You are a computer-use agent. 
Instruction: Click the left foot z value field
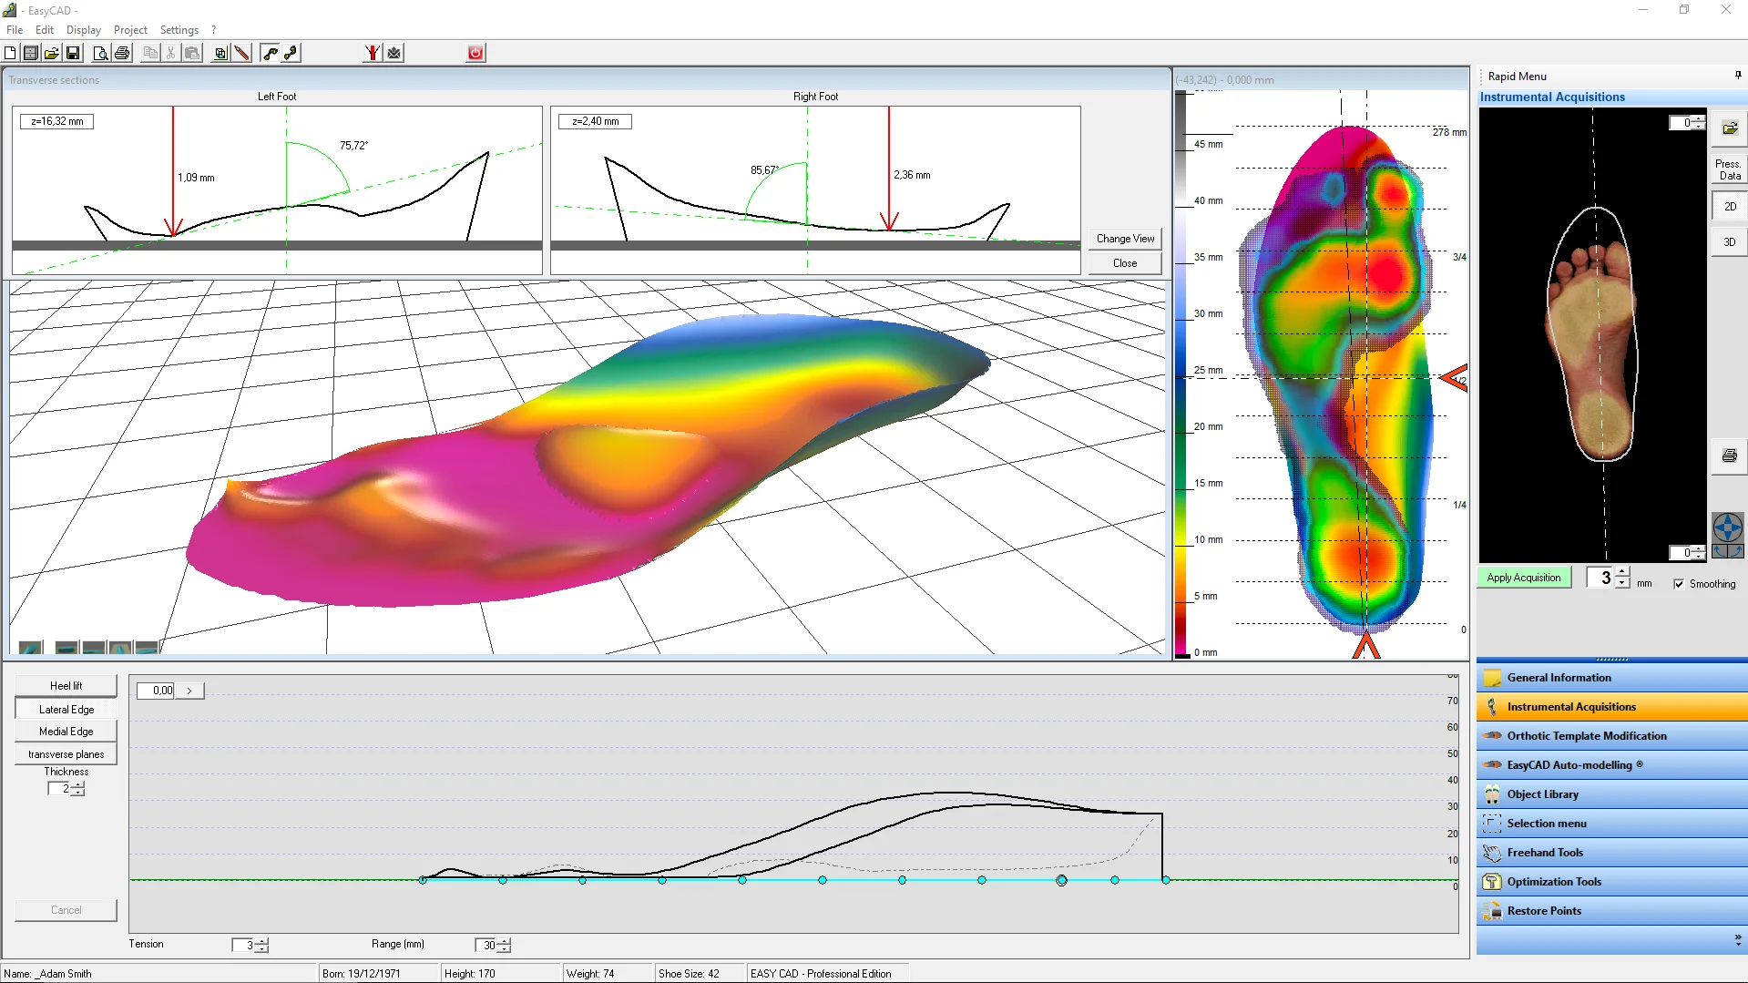(56, 121)
